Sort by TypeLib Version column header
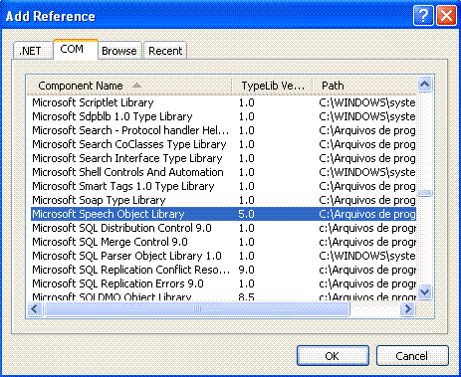The width and height of the screenshot is (461, 377). coord(272,86)
